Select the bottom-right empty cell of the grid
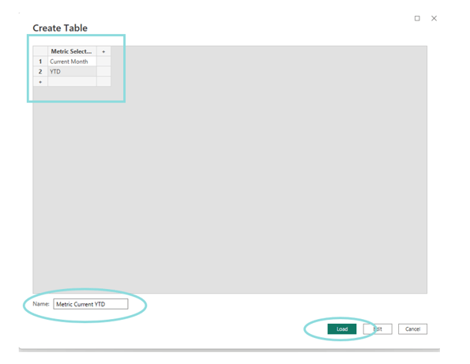The height and width of the screenshot is (364, 470). tap(103, 81)
